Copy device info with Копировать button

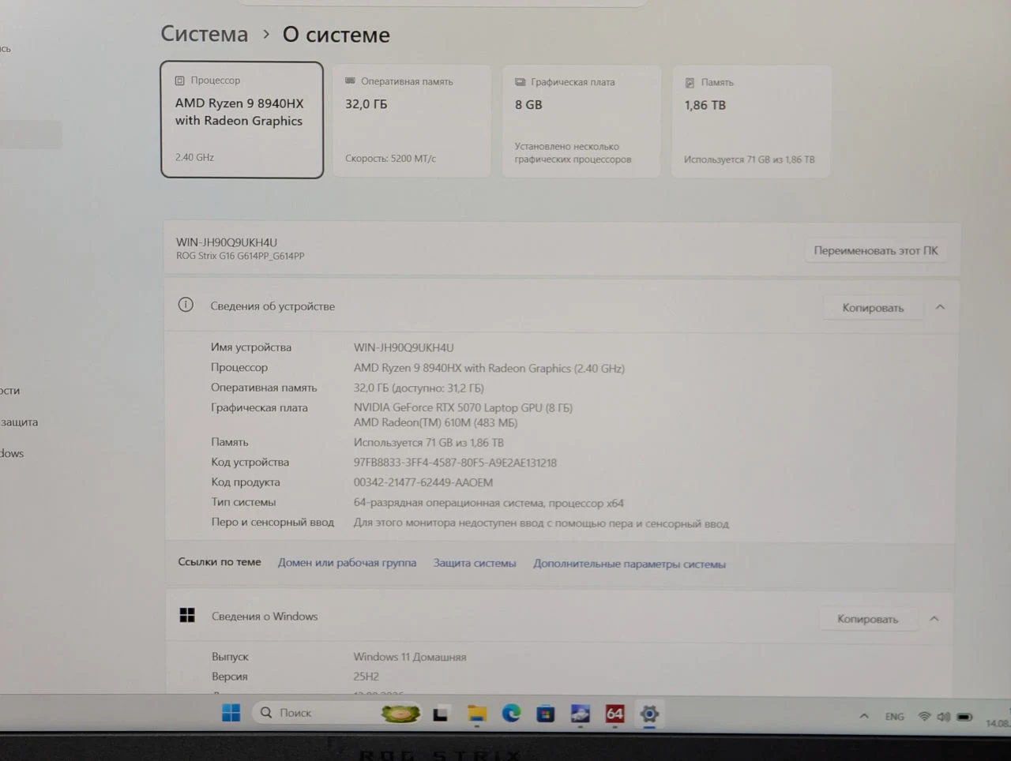pos(873,307)
